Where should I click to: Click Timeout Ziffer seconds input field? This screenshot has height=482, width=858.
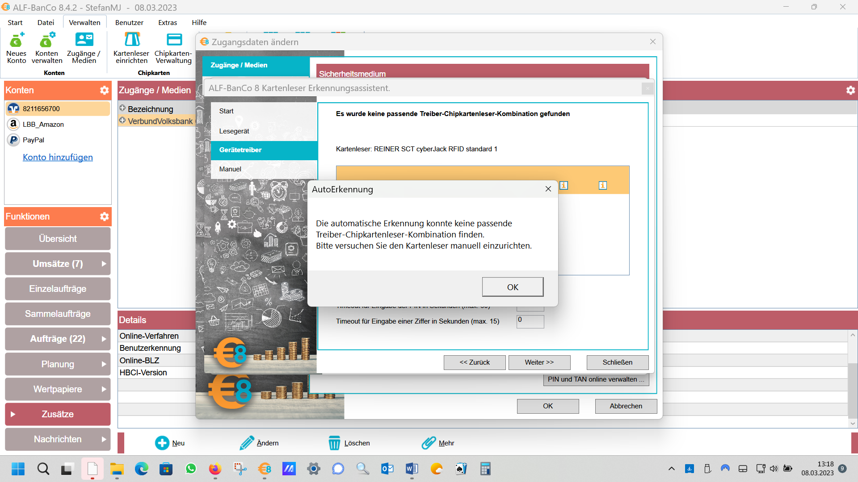click(x=530, y=321)
